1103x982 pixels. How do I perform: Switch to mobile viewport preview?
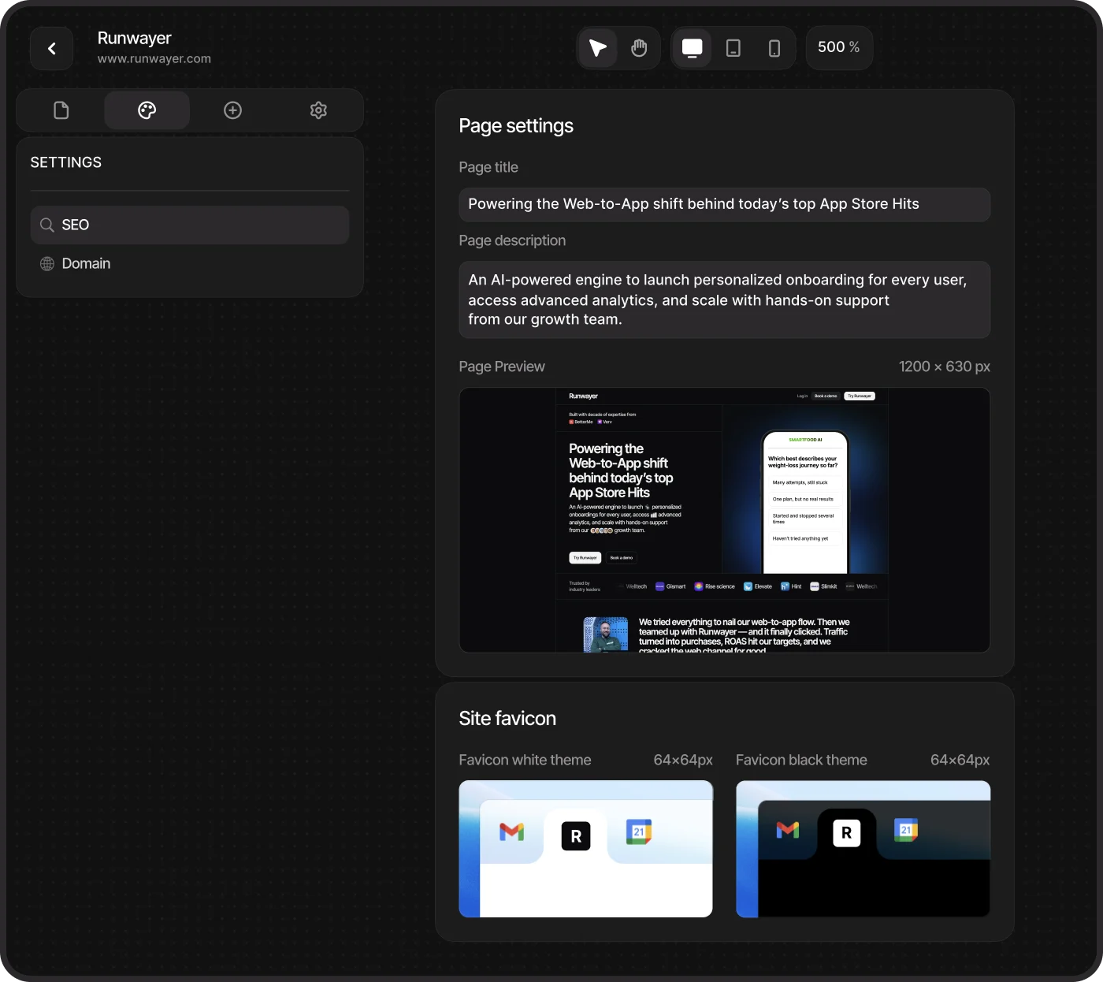click(x=774, y=47)
